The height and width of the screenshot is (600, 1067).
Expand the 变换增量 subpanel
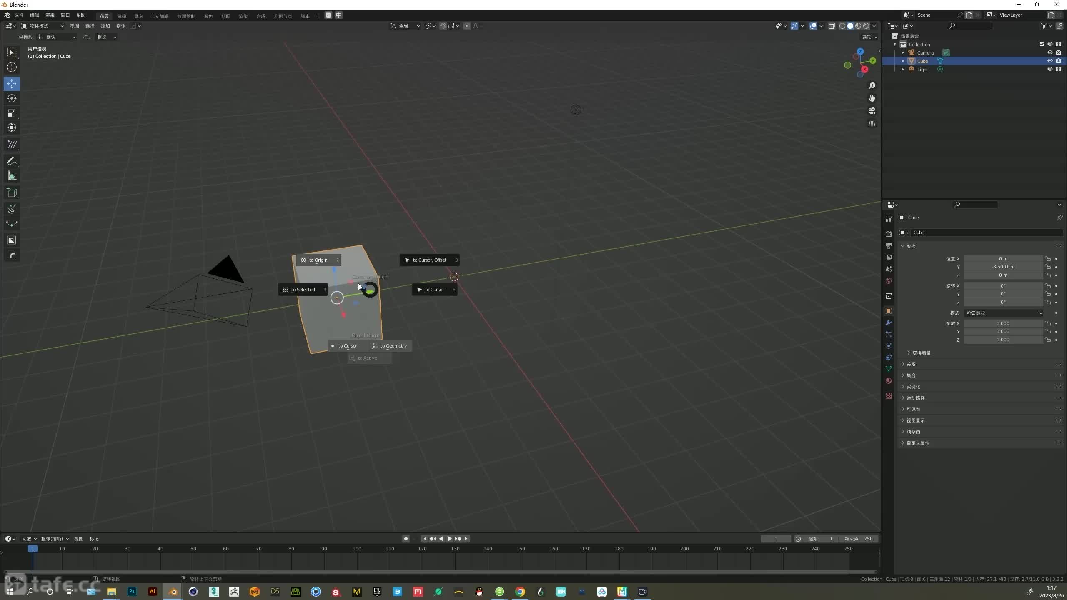921,353
